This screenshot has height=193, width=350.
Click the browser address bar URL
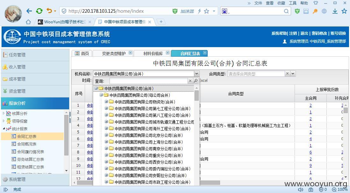[106, 11]
